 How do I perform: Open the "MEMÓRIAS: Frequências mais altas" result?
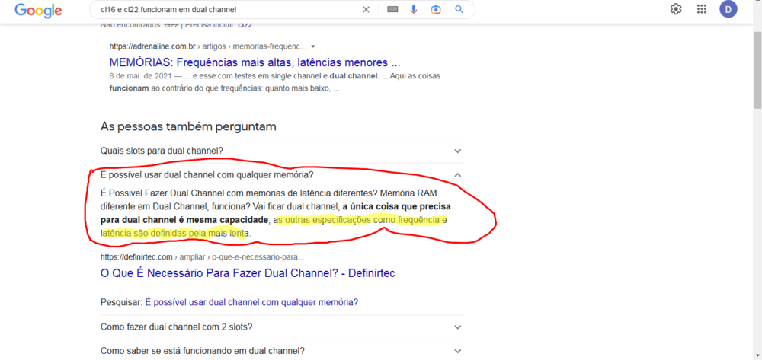pyautogui.click(x=255, y=62)
